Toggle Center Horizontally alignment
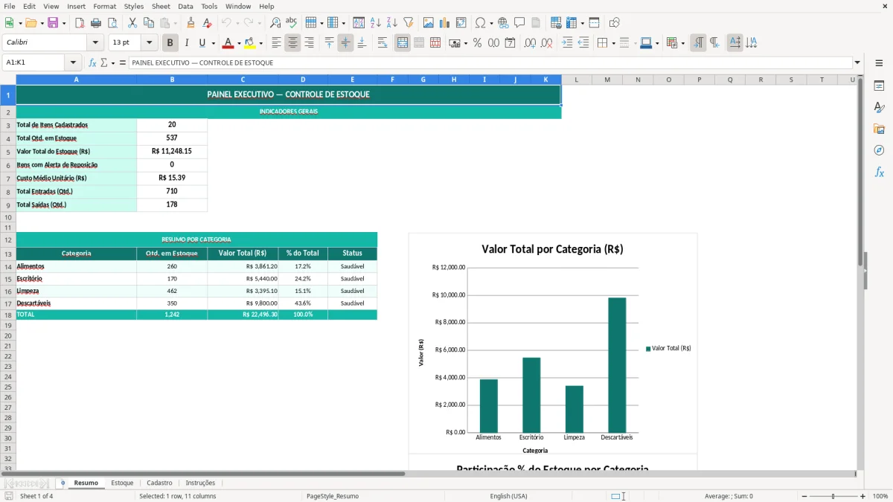 click(292, 43)
